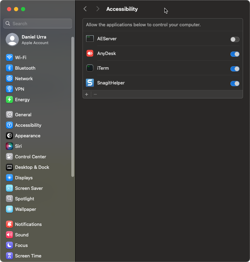Click the sidebar scrollbar
250x262 pixels.
[x=72, y=107]
